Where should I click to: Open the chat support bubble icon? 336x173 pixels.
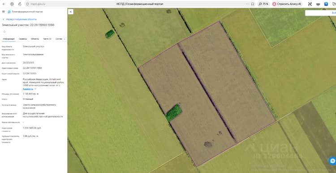click(x=332, y=161)
